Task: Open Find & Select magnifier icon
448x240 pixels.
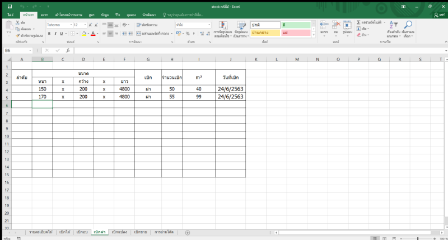Action: [408, 25]
